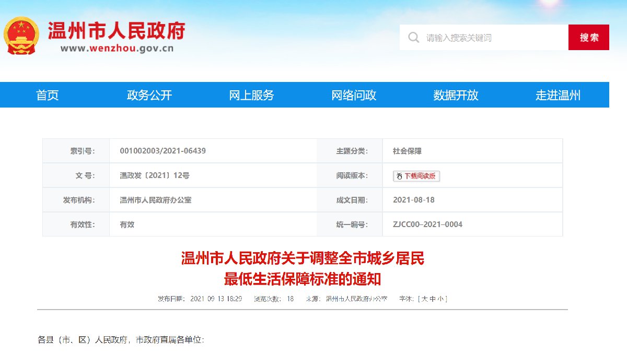Click the red article headline
The height and width of the screenshot is (355, 627).
pos(303,268)
